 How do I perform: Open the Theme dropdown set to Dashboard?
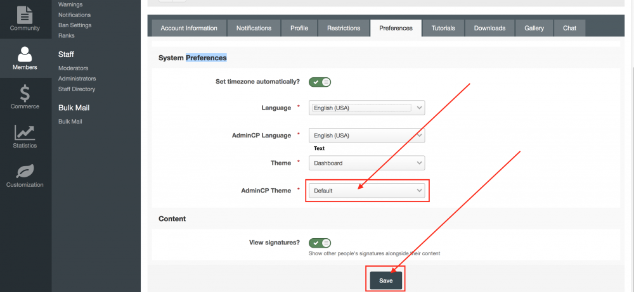pos(366,163)
